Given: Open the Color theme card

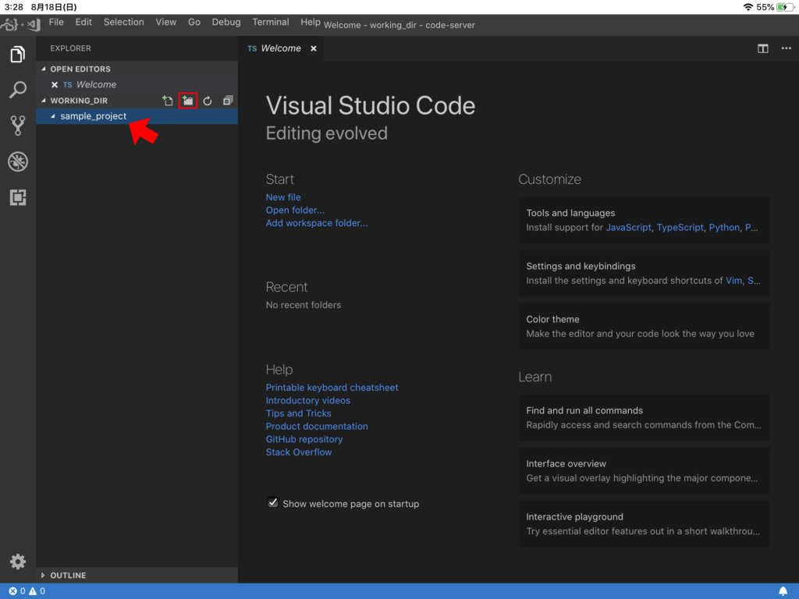Looking at the screenshot, I should (x=644, y=327).
